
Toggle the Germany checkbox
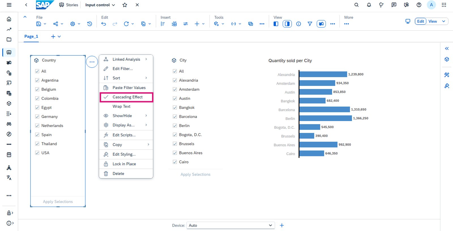coord(37,116)
